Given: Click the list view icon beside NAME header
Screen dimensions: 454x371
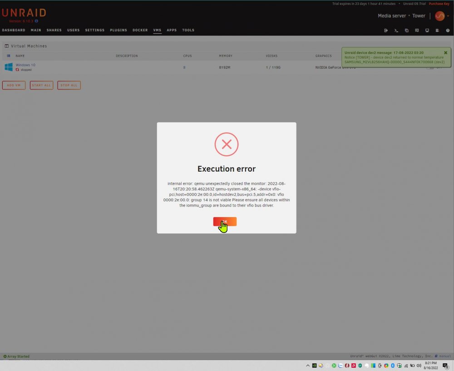Looking at the screenshot, I should coord(8,55).
